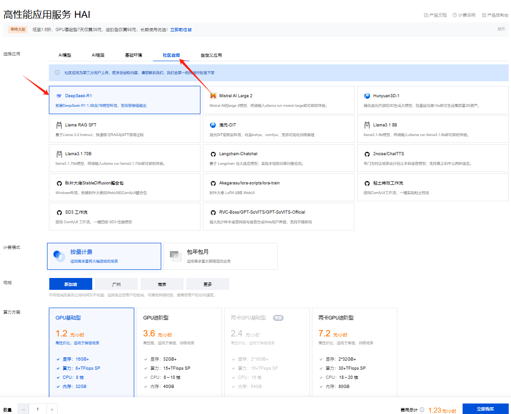The width and height of the screenshot is (511, 414).
Task: Select the GPU进阶型 compute plan
Action: [x=179, y=352]
